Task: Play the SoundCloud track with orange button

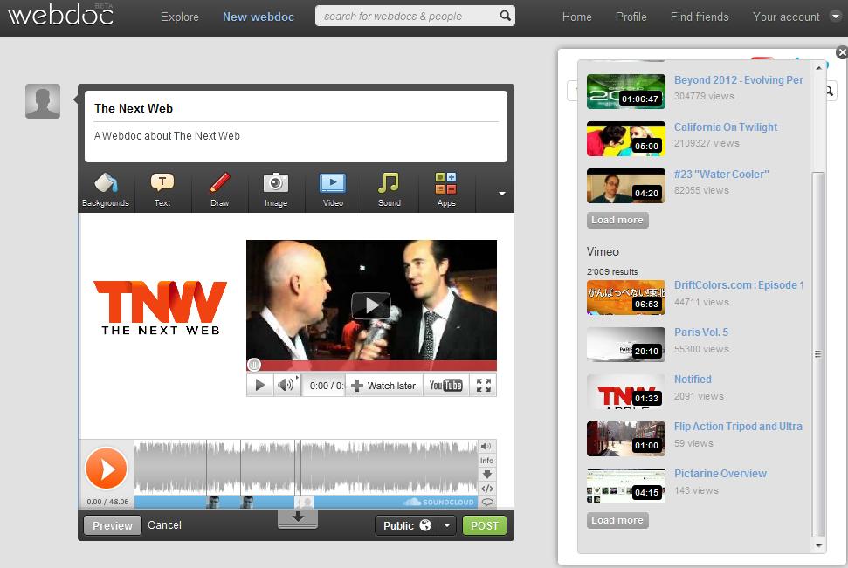Action: point(107,469)
